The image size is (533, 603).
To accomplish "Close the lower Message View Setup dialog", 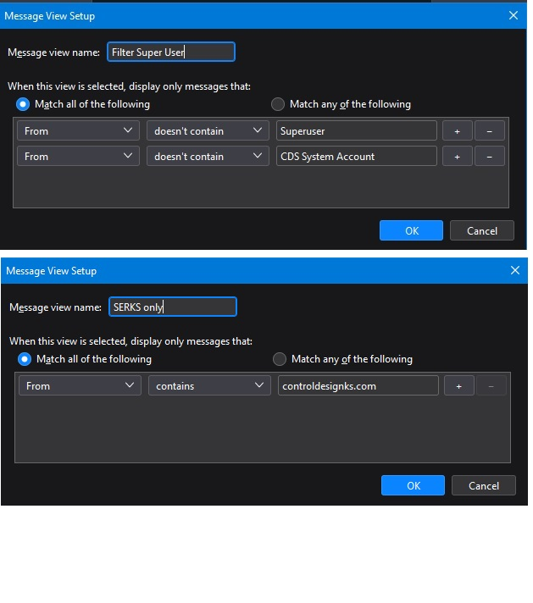I will [514, 270].
